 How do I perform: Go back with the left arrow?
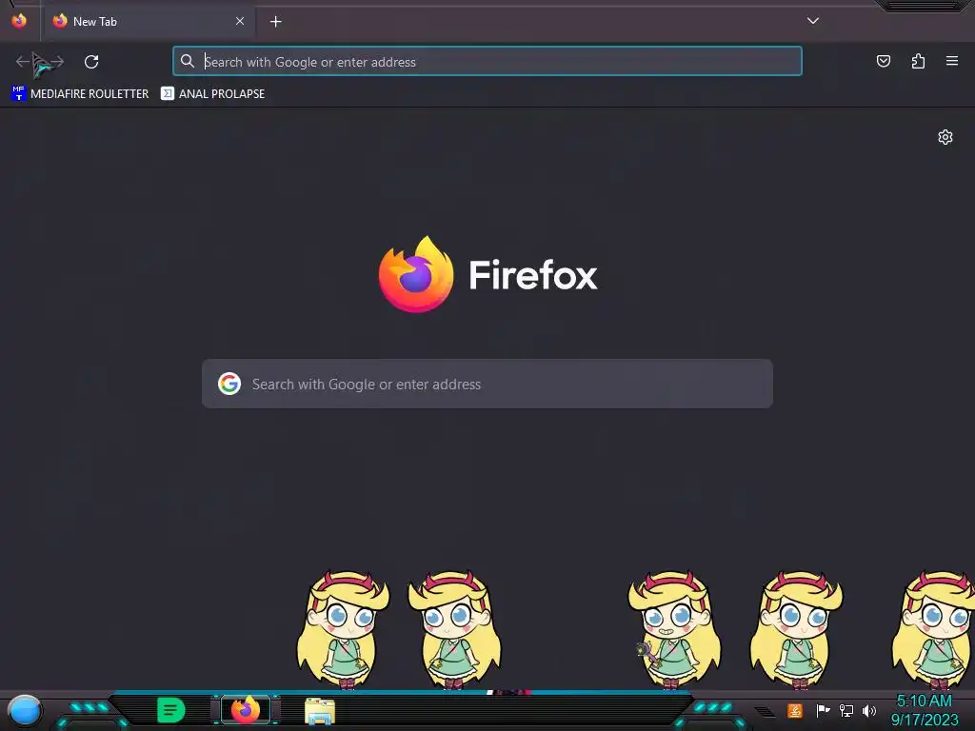[x=23, y=62]
